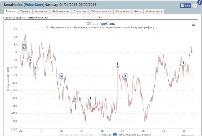Click the $ marker near -100 before 1k
This screenshot has width=202, height=136.
coord(36,68)
